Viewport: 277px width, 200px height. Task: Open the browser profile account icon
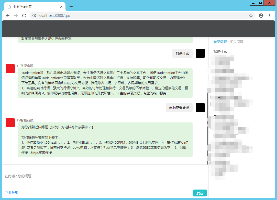(261, 16)
